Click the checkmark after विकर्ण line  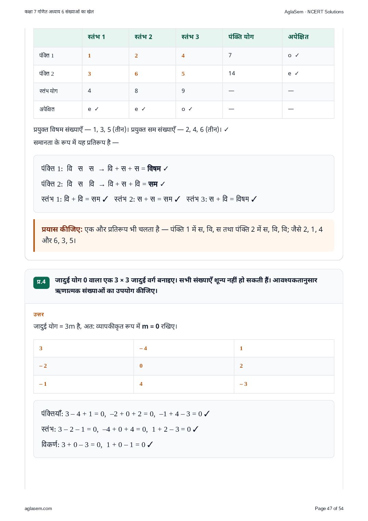150,445
